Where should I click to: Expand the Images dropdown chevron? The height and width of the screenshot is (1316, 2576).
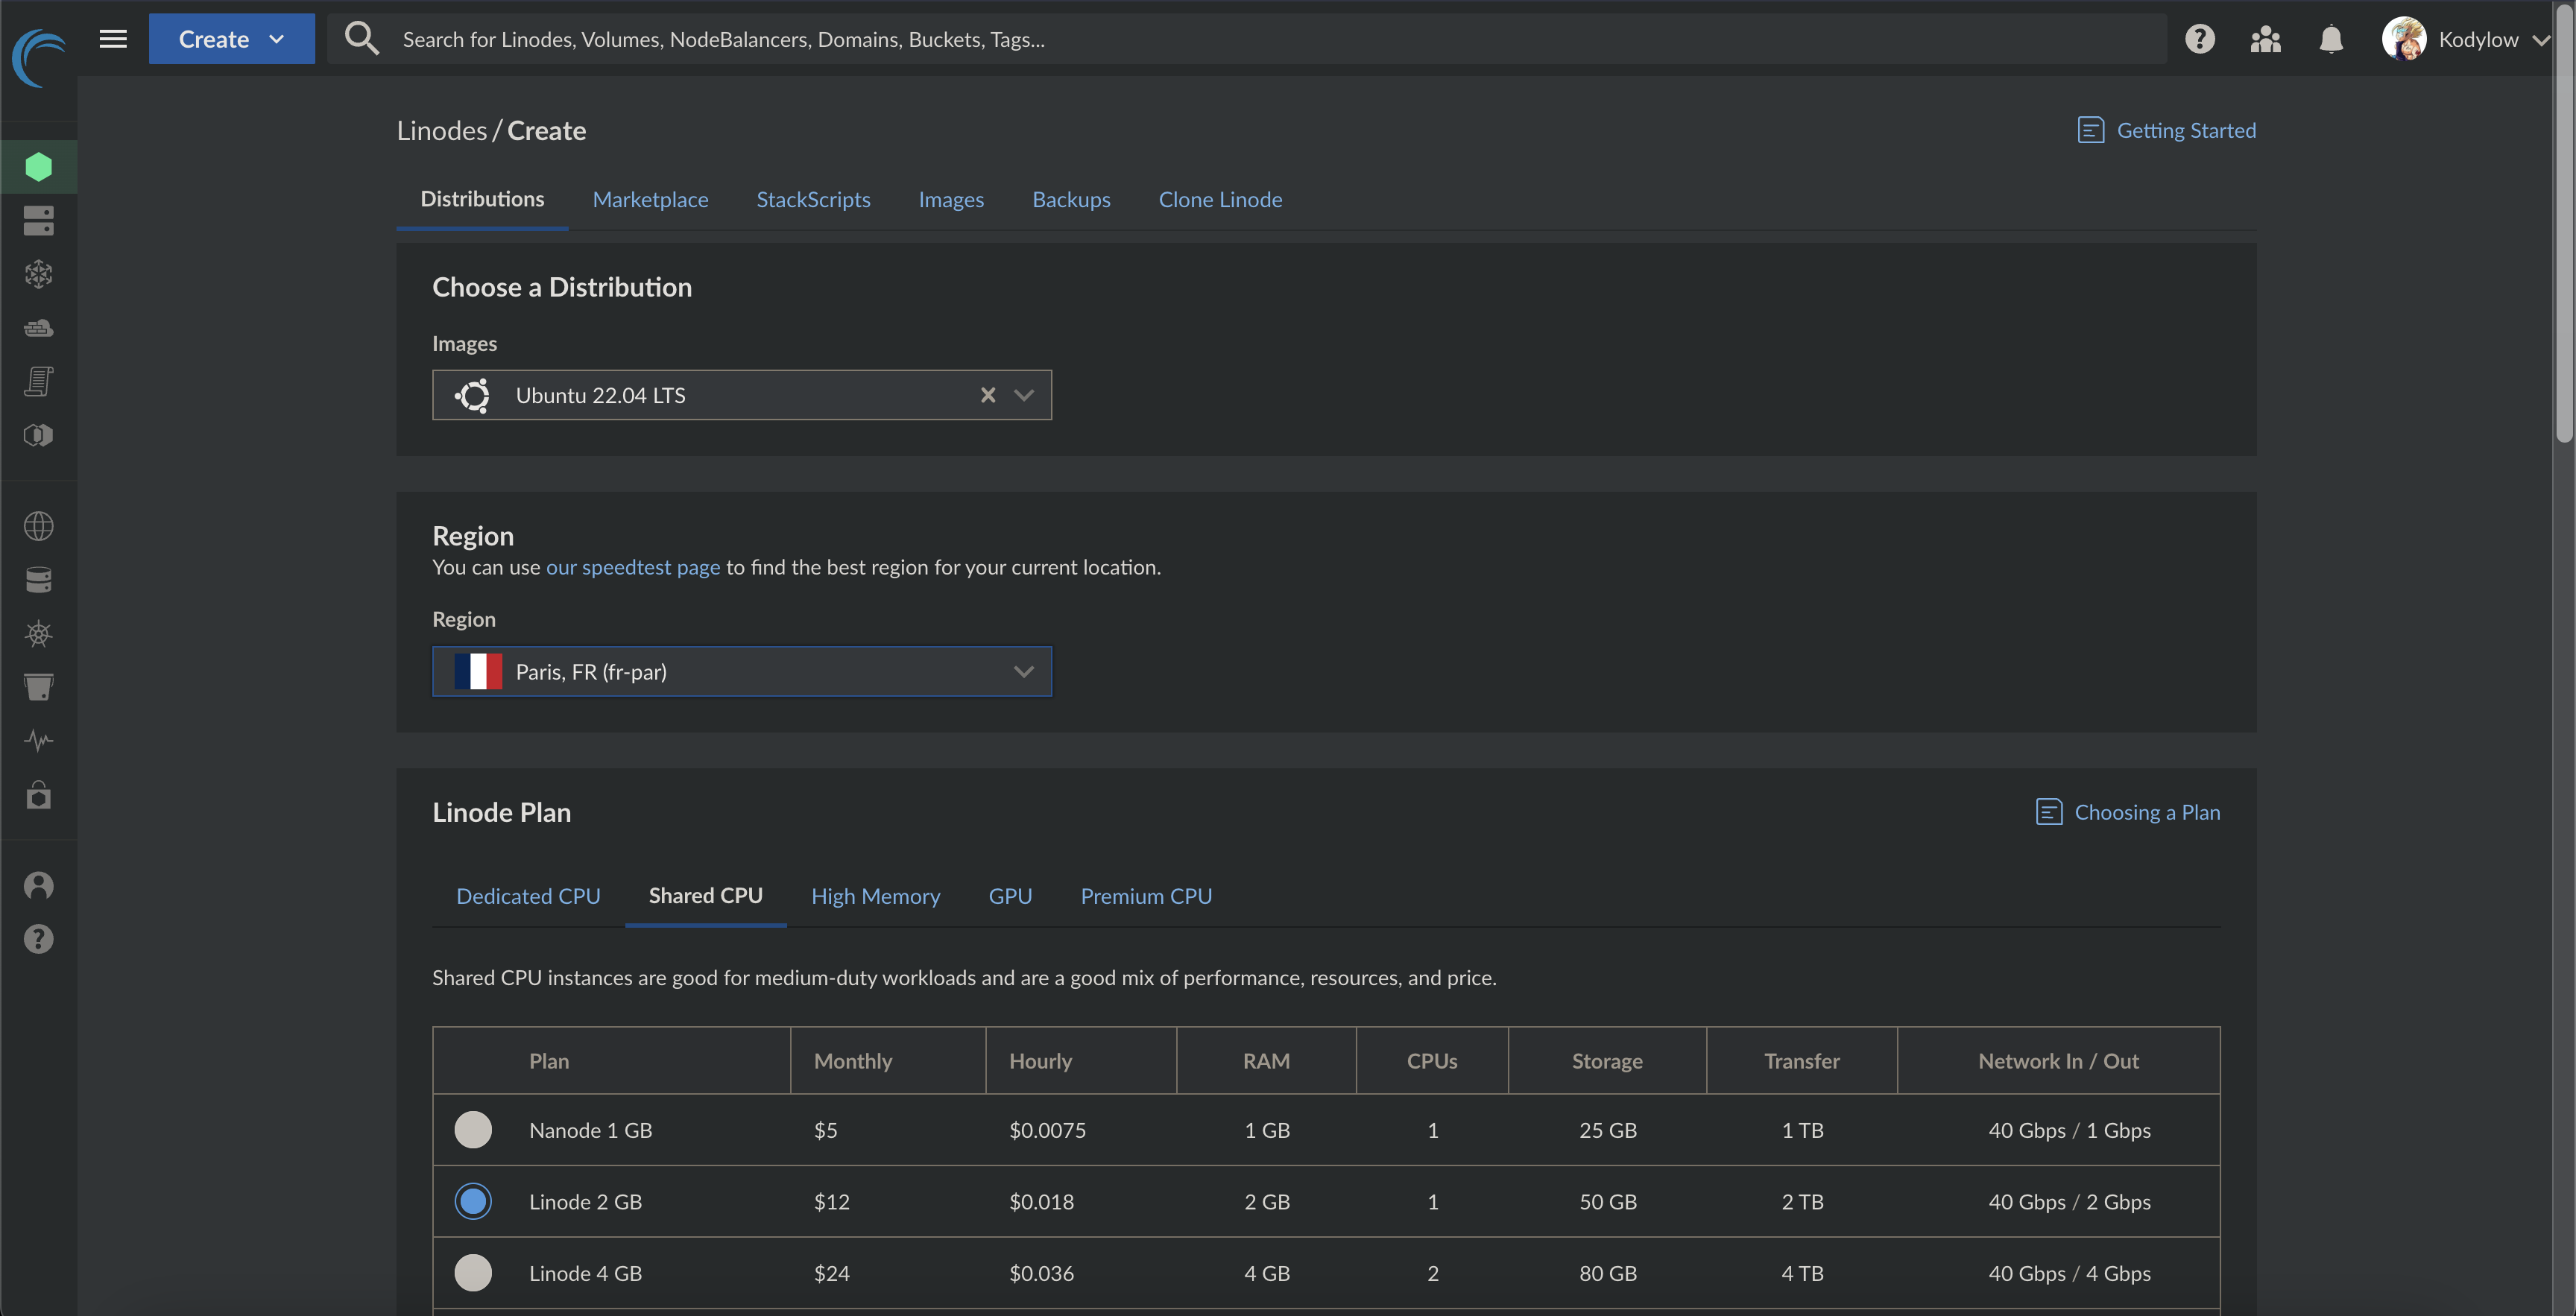(1023, 395)
